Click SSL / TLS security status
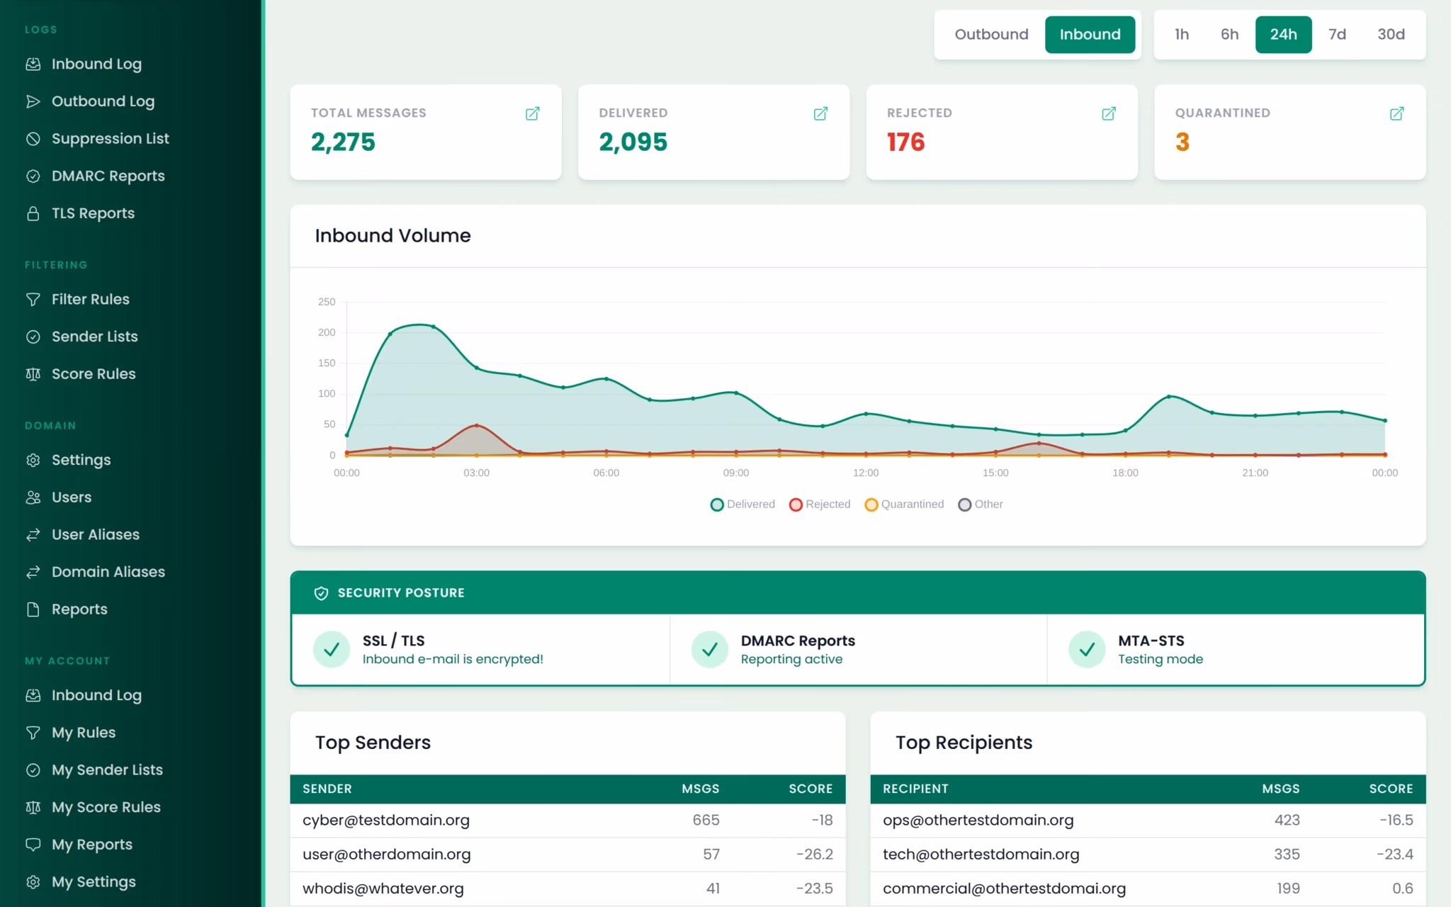 pos(481,650)
